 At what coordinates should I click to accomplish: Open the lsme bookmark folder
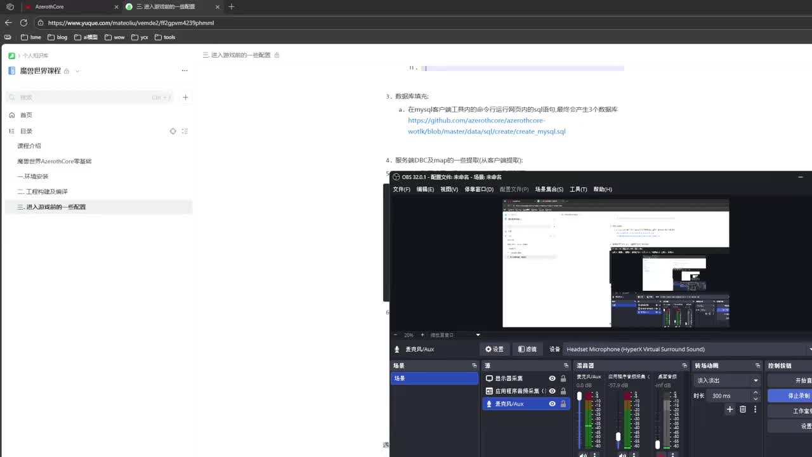(x=31, y=37)
